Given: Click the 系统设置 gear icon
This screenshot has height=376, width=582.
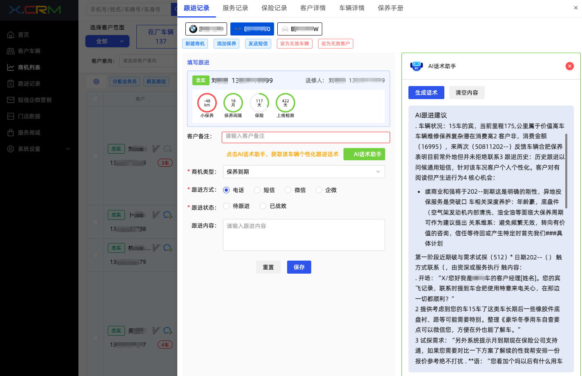Looking at the screenshot, I should coord(11,149).
